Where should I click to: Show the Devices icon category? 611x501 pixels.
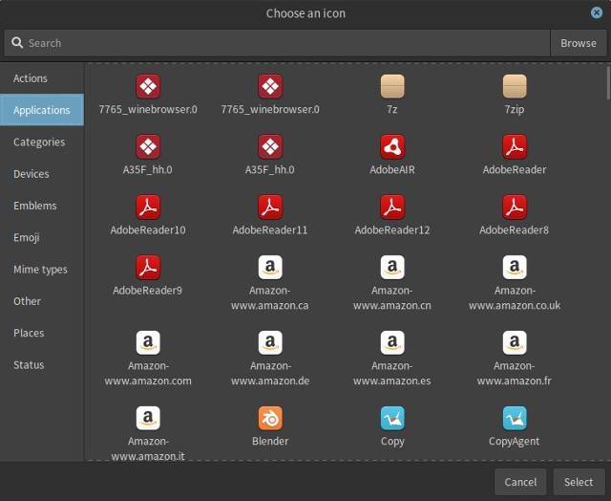click(42, 174)
